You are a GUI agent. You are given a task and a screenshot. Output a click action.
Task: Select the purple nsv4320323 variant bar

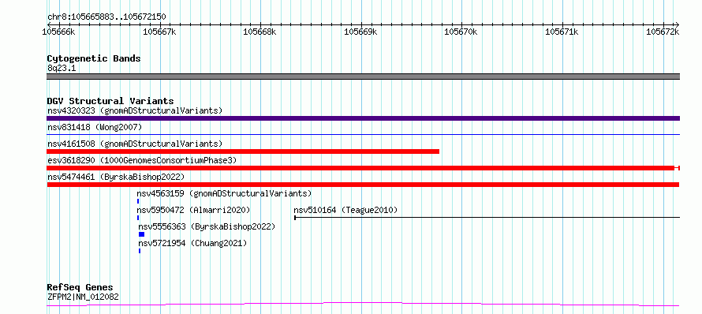[363, 118]
